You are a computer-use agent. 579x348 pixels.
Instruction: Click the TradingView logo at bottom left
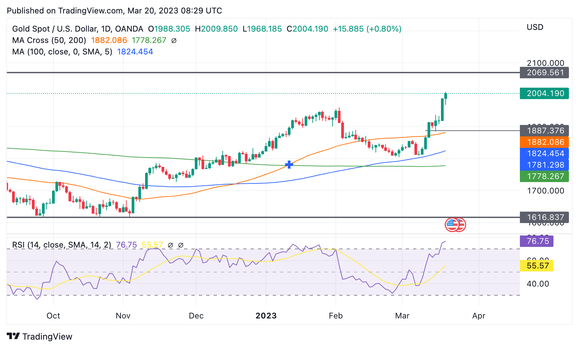(x=39, y=336)
